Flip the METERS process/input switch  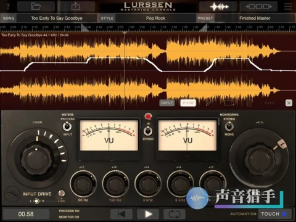point(67,126)
